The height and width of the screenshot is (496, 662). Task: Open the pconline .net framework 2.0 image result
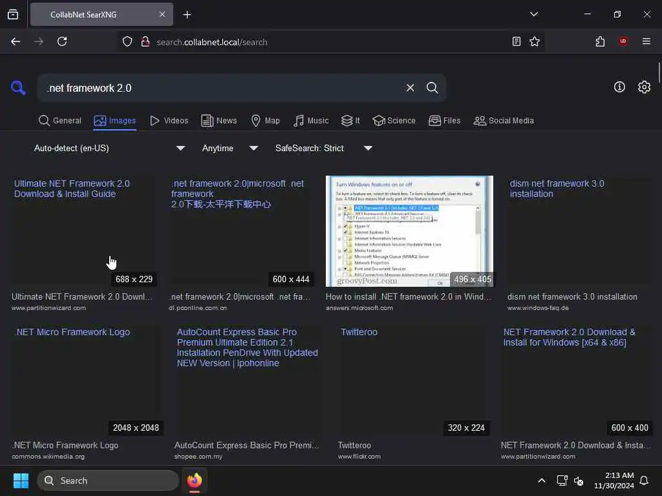point(242,231)
